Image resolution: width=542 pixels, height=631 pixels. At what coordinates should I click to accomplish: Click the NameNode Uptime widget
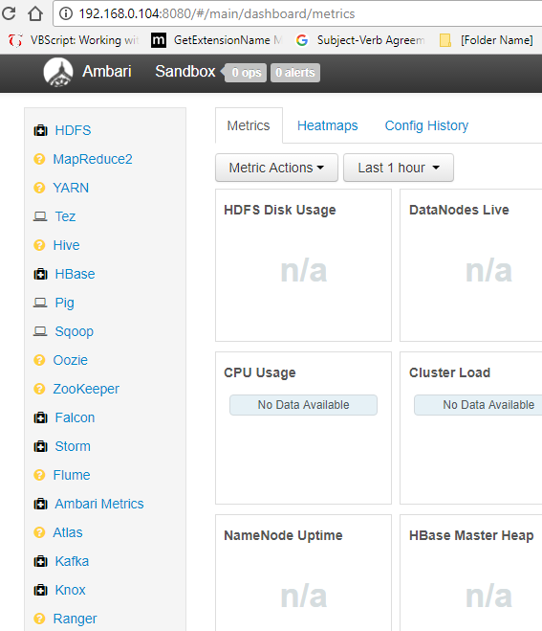[x=303, y=573]
